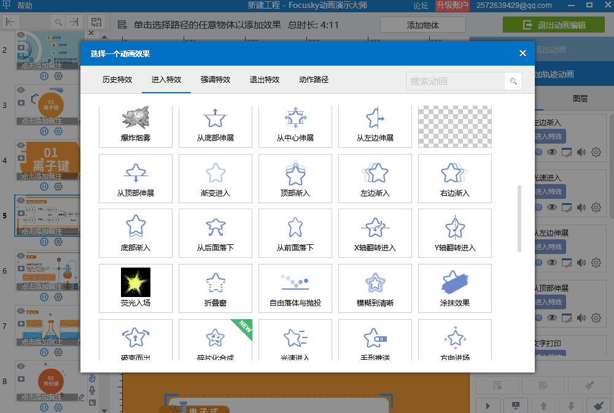Toggle sound icon of 左边渐入 row
The height and width of the screenshot is (413, 614).
(581, 152)
